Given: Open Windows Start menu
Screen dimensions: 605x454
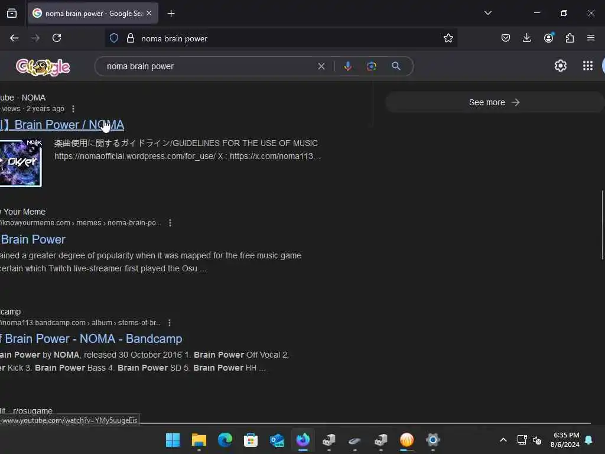Looking at the screenshot, I should tap(173, 440).
